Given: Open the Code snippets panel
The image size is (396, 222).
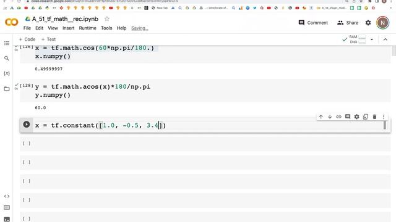Looking at the screenshot, I should (7, 196).
